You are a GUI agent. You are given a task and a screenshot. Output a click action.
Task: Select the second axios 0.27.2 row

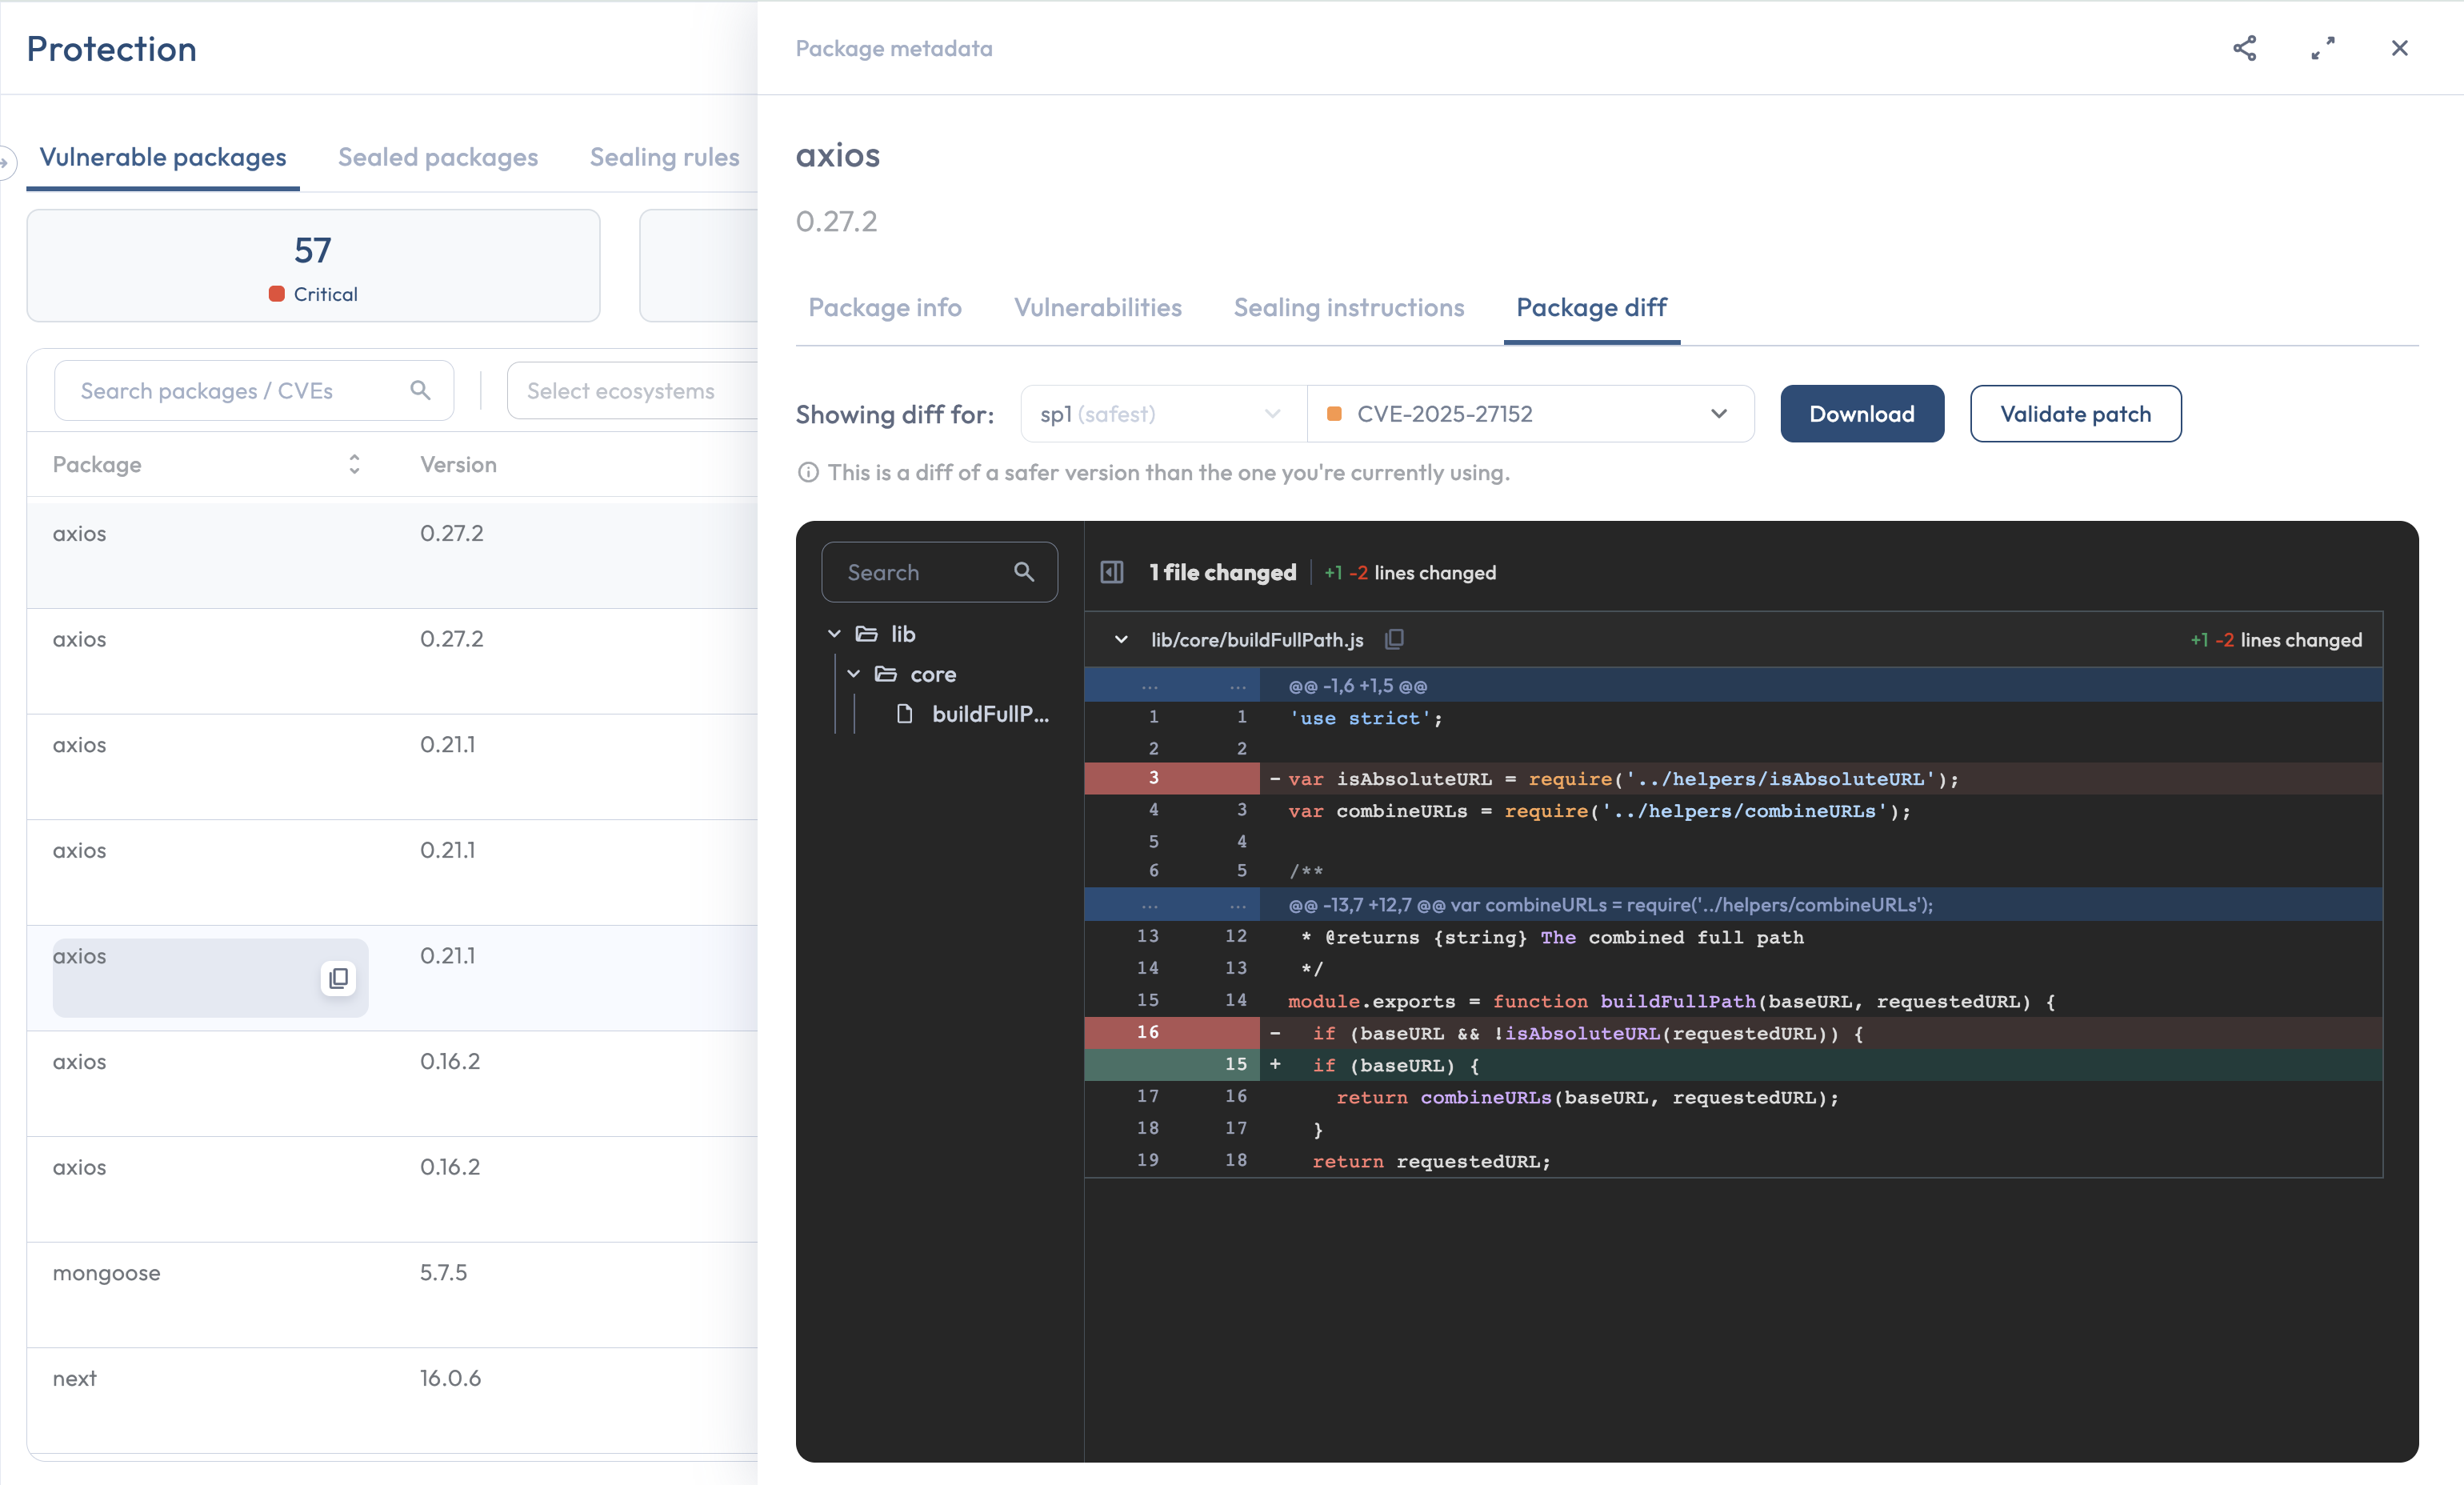[x=392, y=660]
